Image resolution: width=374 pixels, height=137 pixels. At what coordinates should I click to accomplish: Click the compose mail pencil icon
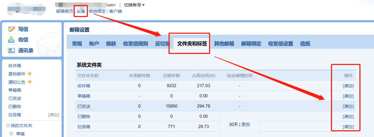(x=11, y=29)
